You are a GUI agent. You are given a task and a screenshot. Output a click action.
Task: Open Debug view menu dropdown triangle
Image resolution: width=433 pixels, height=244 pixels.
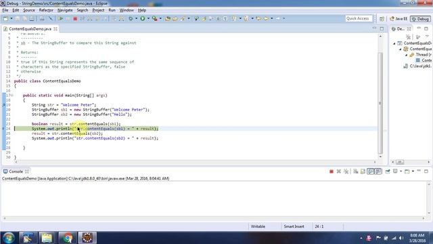point(427,37)
